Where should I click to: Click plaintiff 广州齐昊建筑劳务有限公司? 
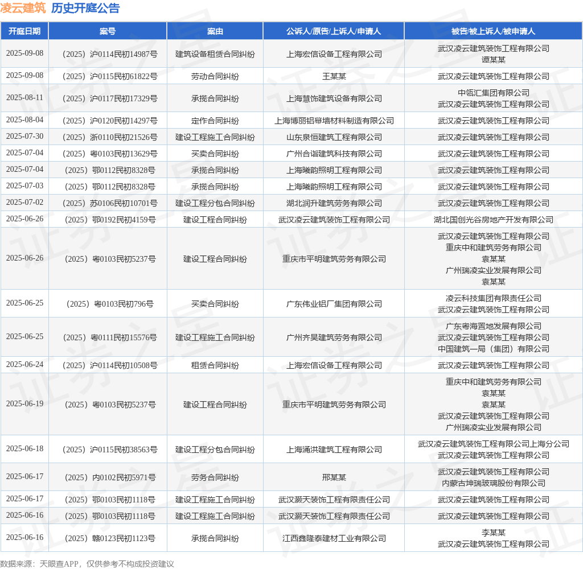pyautogui.click(x=334, y=337)
